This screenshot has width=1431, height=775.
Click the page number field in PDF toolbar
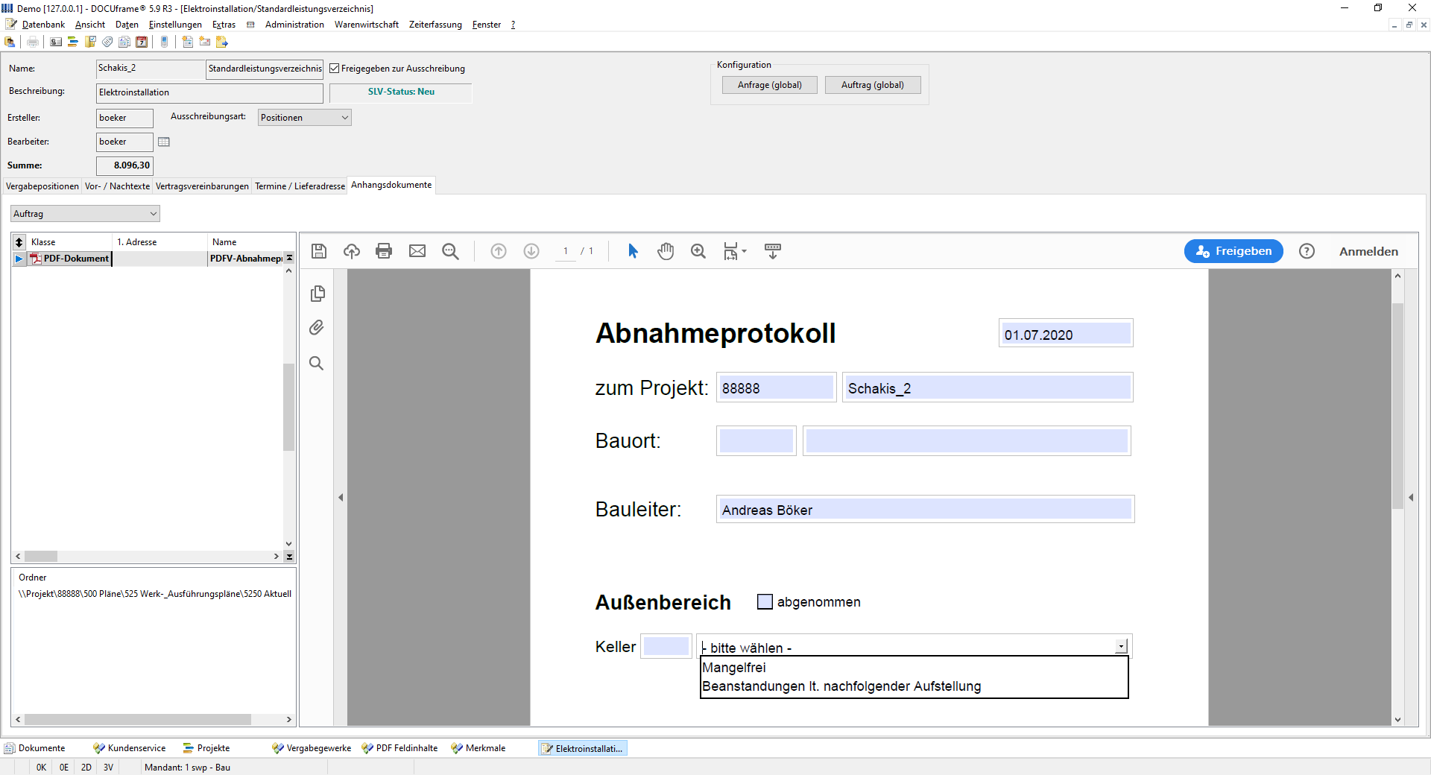[566, 251]
